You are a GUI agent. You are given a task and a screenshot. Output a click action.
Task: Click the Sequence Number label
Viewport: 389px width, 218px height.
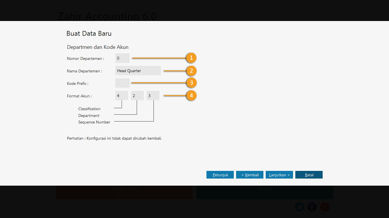pos(94,122)
